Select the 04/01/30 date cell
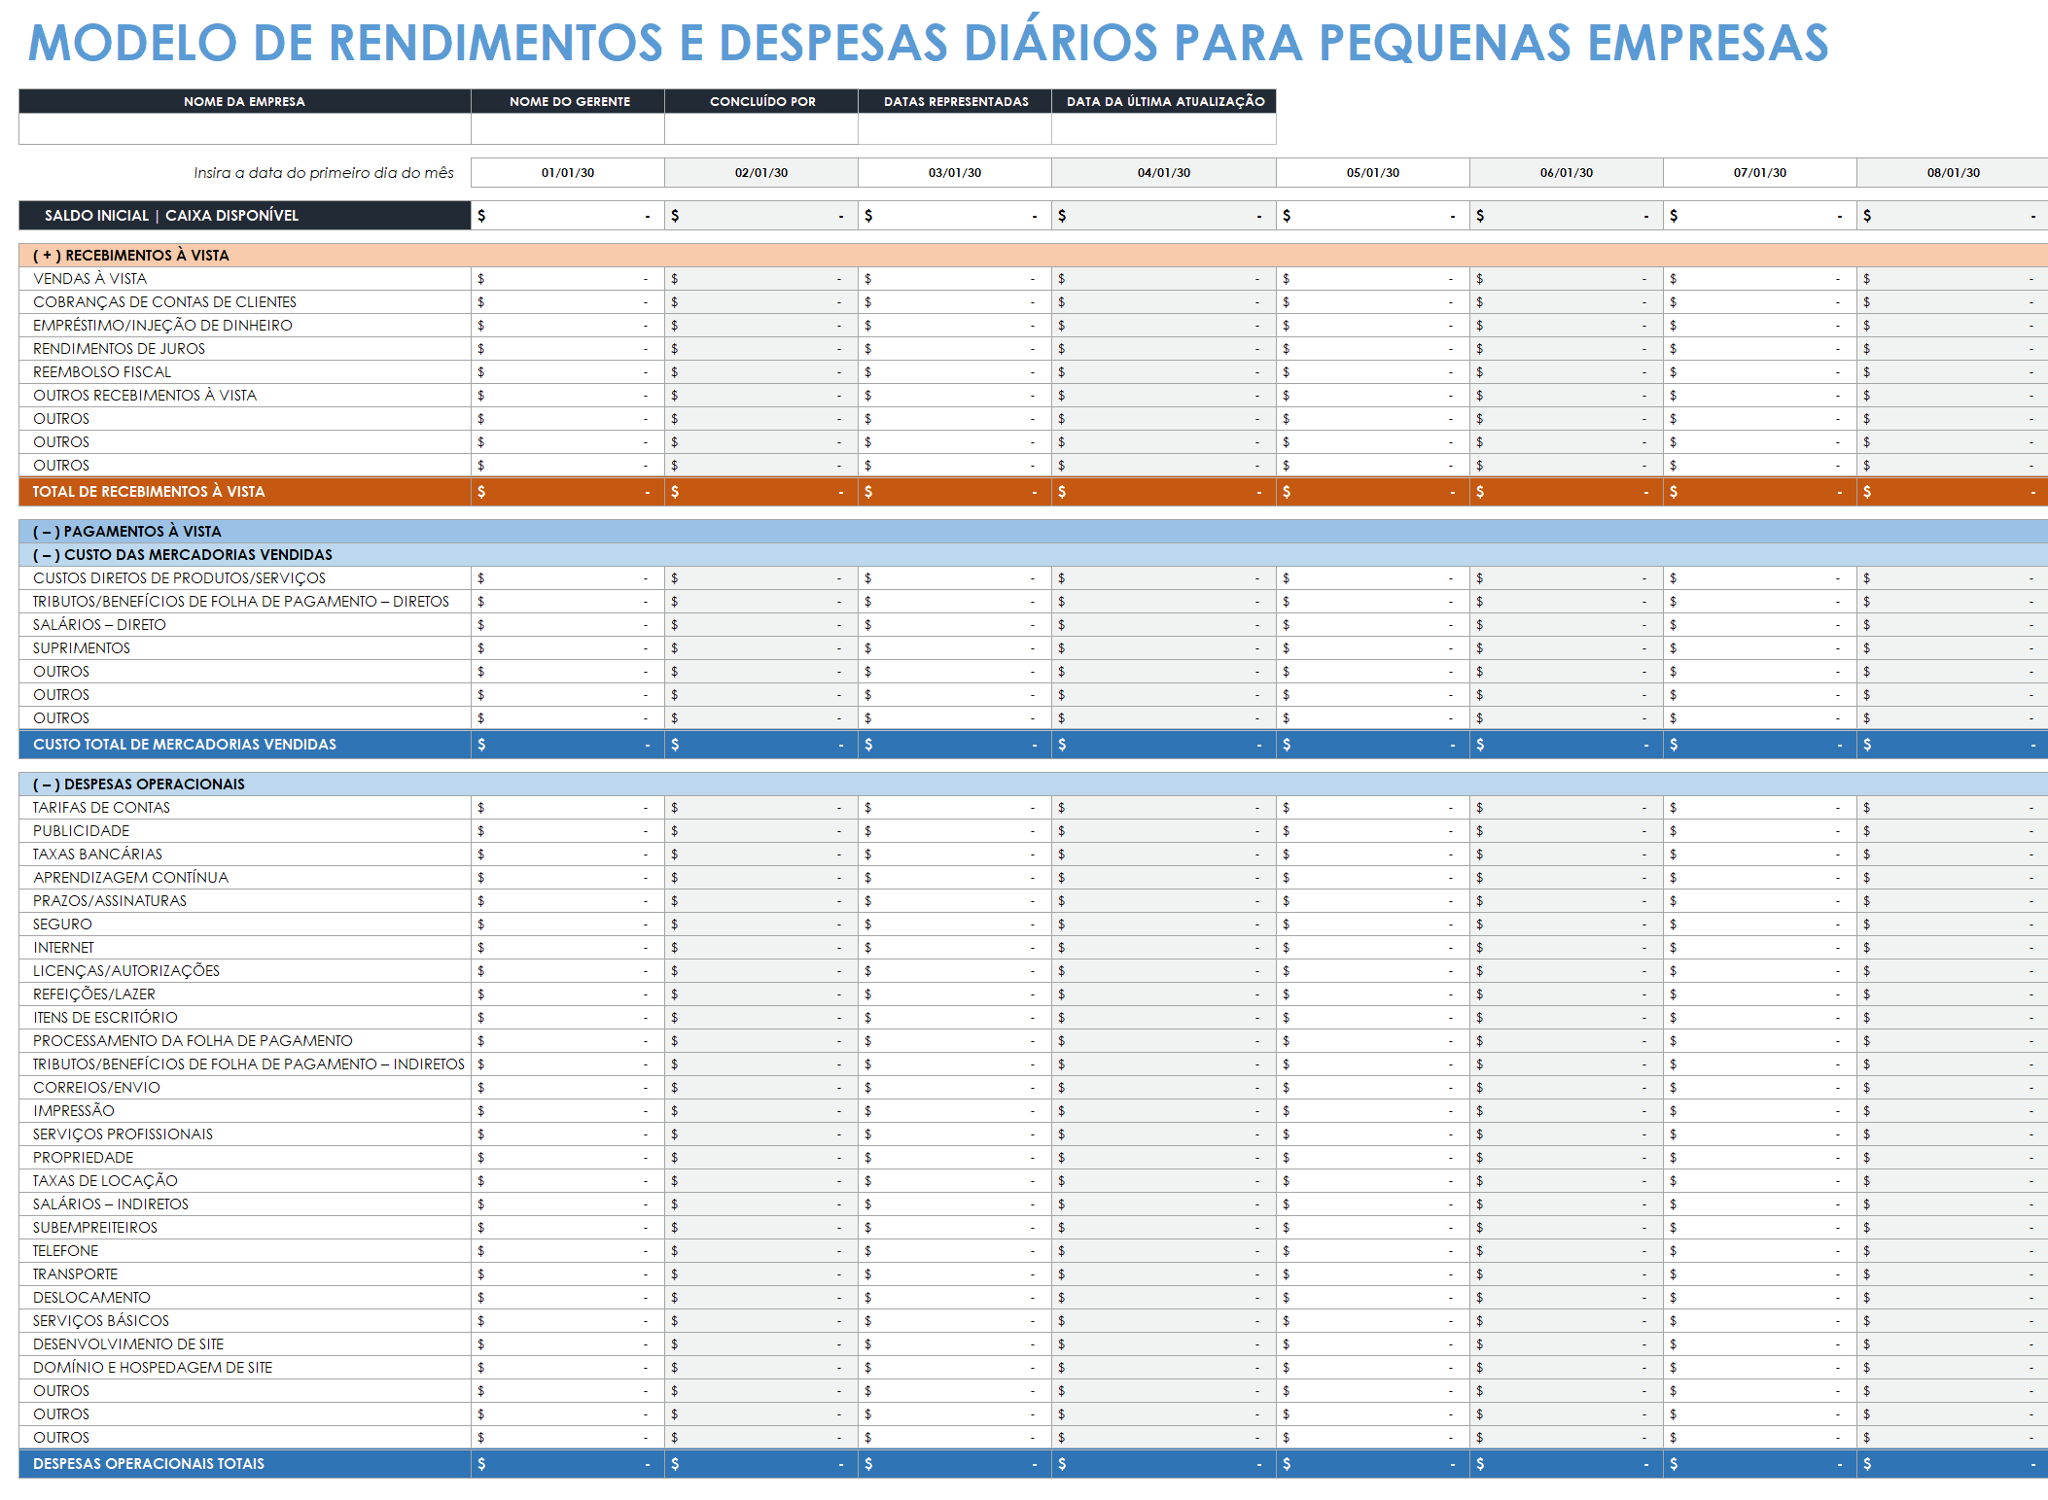This screenshot has height=1500, width=2048. 1164,173
